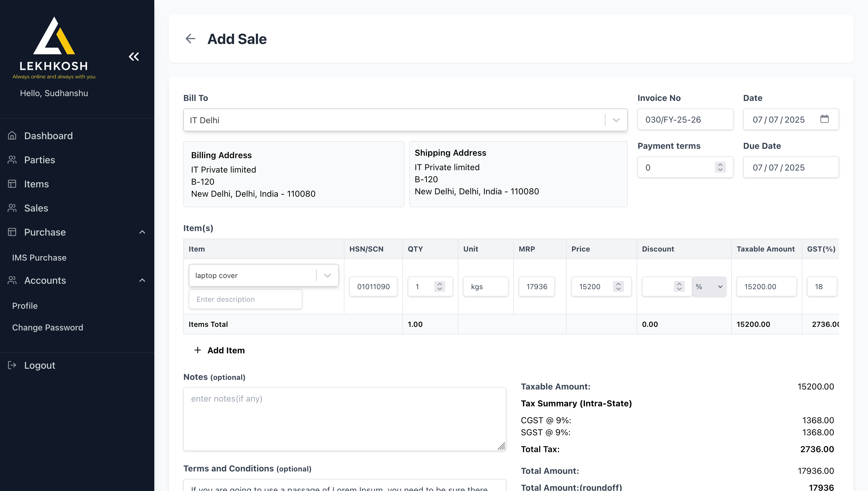Collapse the Accounts menu chevron
This screenshot has width=868, height=491.
[142, 280]
